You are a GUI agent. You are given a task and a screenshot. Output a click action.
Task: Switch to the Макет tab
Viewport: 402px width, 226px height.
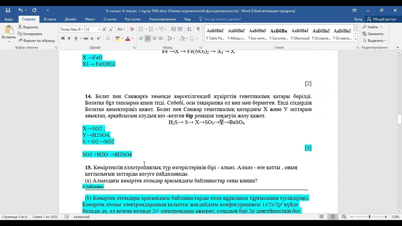pyautogui.click(x=90, y=19)
